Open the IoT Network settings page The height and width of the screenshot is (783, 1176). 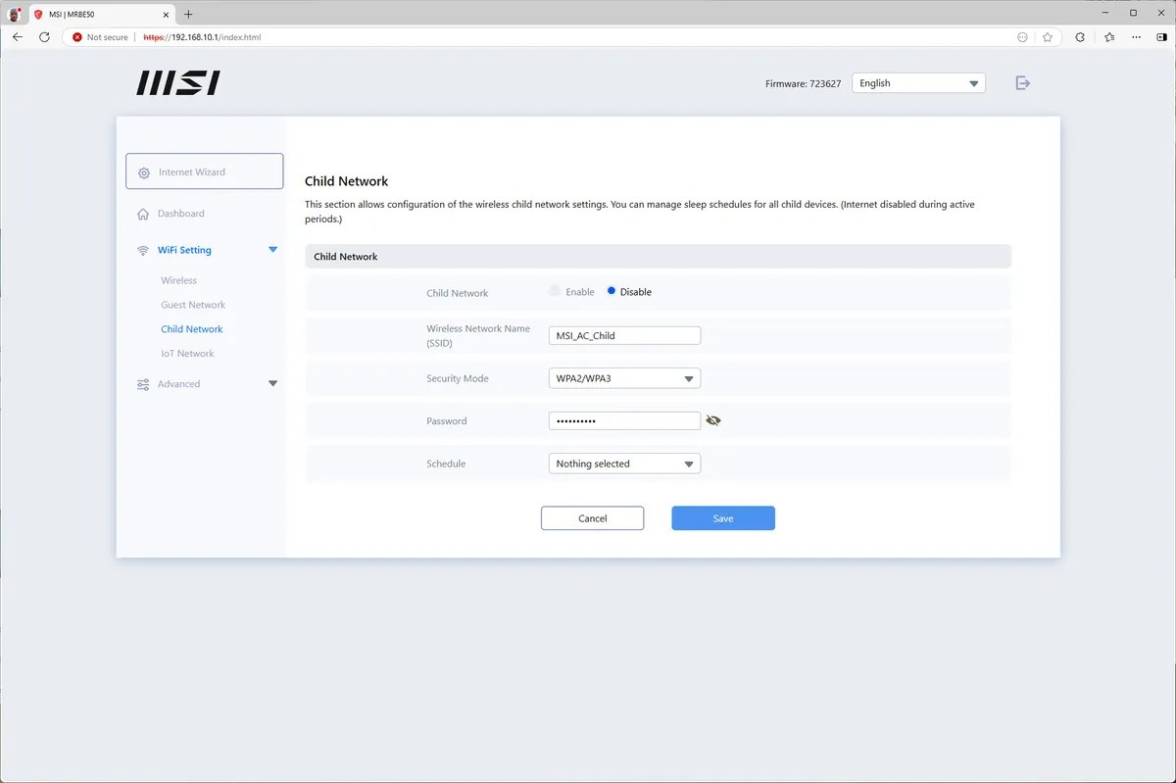click(187, 354)
